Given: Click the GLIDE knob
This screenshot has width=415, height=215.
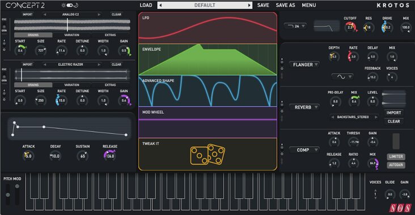Looking at the screenshot, I should 390,195.
